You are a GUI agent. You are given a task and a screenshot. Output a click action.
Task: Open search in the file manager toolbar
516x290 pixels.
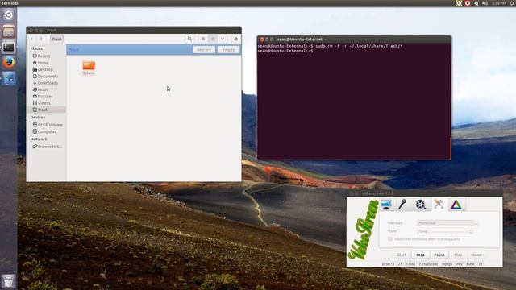(x=189, y=39)
